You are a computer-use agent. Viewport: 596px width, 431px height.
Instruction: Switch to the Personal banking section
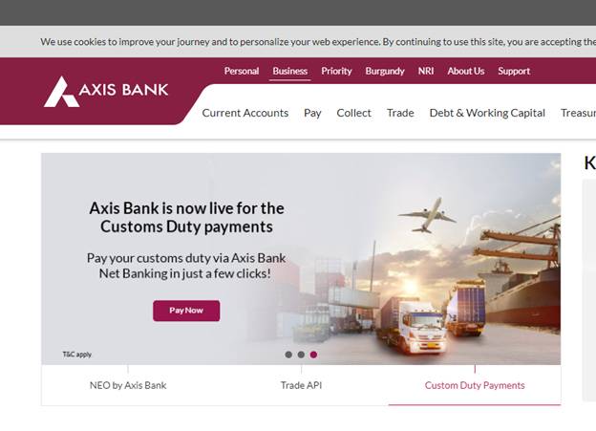242,71
